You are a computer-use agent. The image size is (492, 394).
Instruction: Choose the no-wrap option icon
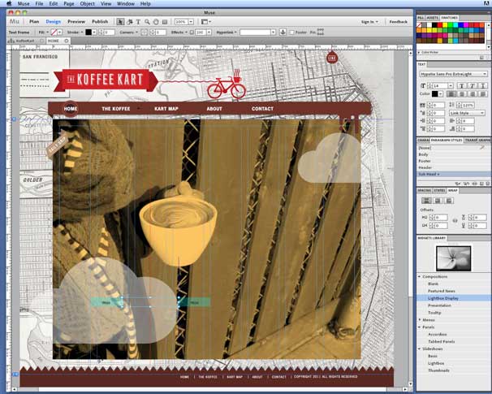coord(426,201)
